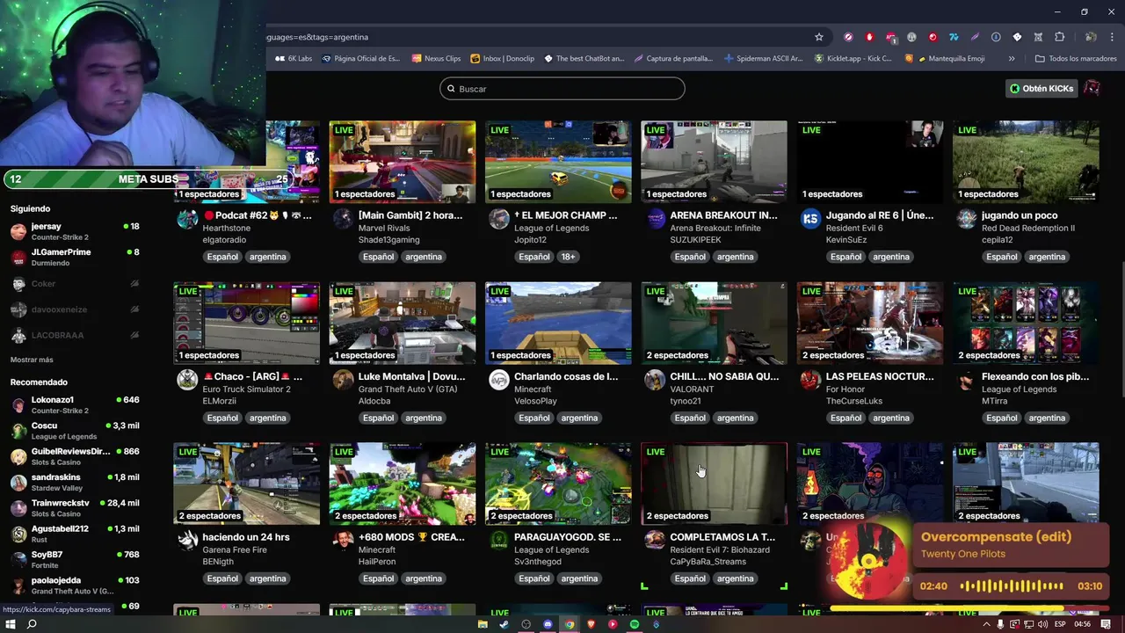Open the Windows Start menu
The height and width of the screenshot is (633, 1125).
11,624
